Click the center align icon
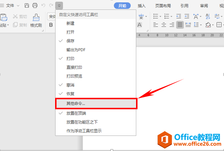This screenshot has height=151, width=224. (164, 25)
